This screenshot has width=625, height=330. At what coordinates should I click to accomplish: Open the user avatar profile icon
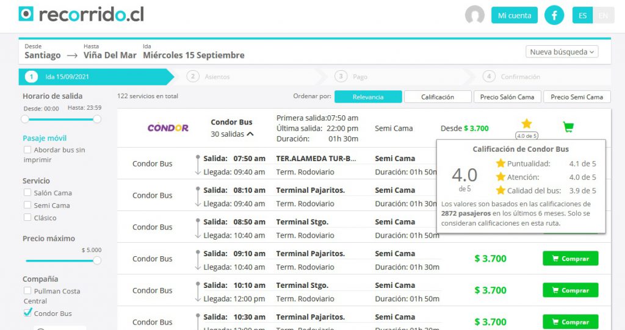click(474, 15)
